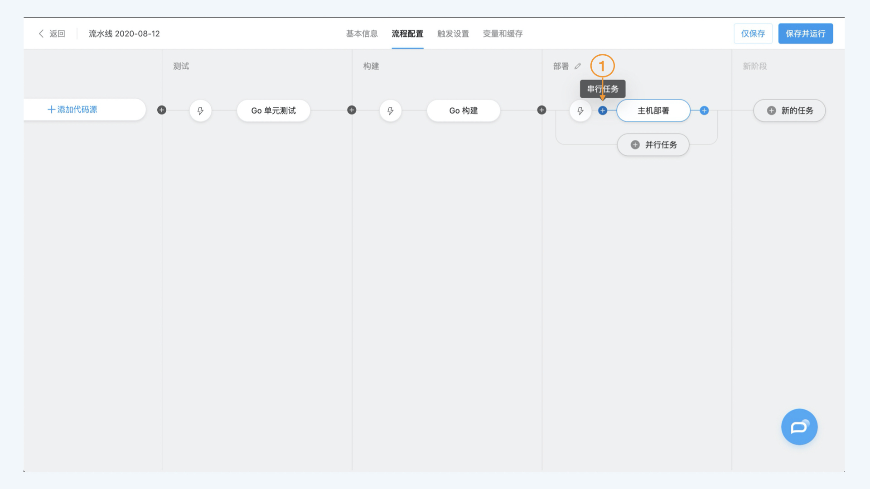Open the chat support bubble
This screenshot has width=870, height=489.
click(x=799, y=427)
